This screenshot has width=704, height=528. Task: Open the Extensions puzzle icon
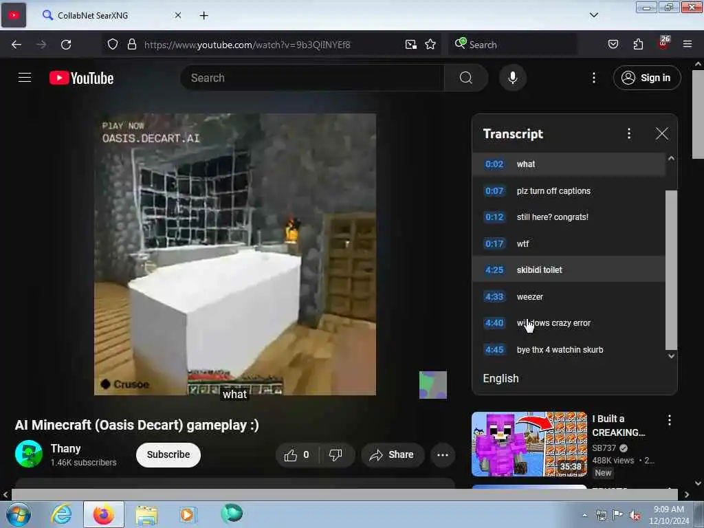(x=638, y=45)
